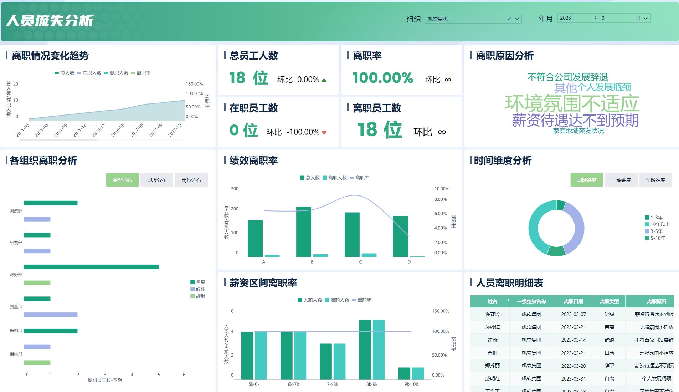Click the year field showing 2023

click(575, 18)
